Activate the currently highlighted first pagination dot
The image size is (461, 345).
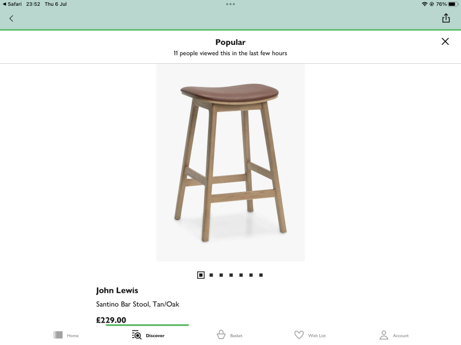[200, 275]
